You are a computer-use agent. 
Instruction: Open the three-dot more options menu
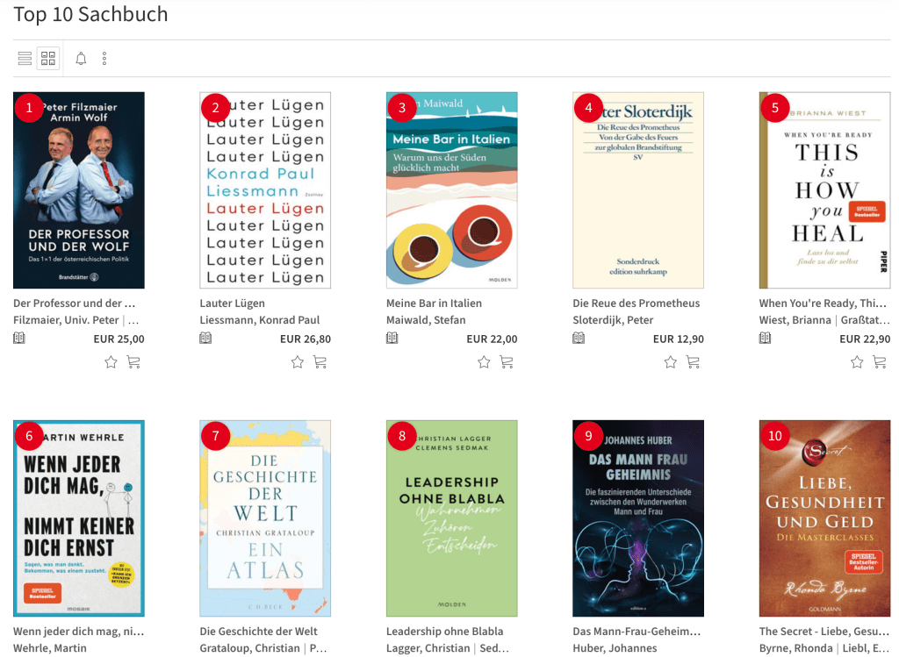click(104, 59)
